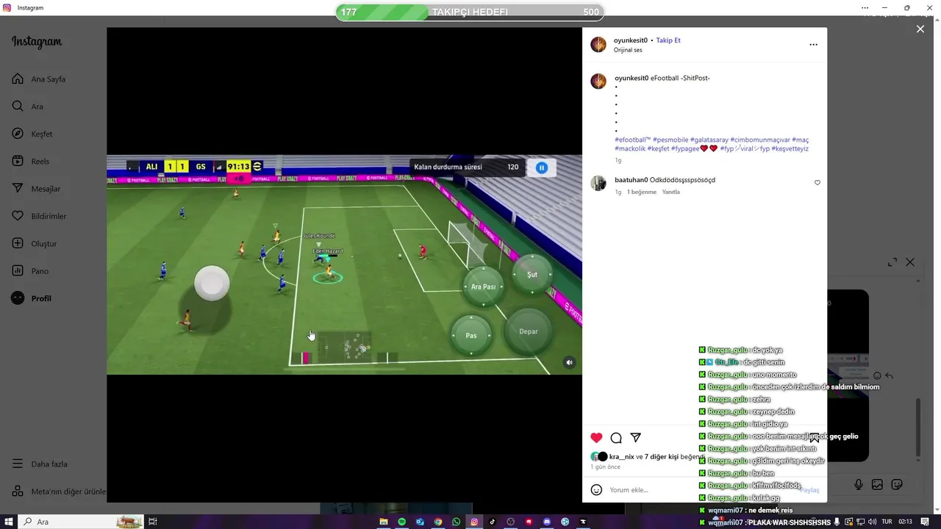Click Yanıtla to reply to the comment
This screenshot has height=529, width=941.
[670, 192]
